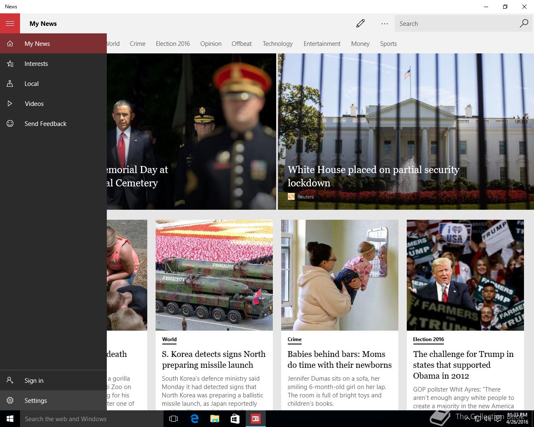Click the mother holding baby thumbnail
534x427 pixels.
pyautogui.click(x=340, y=275)
